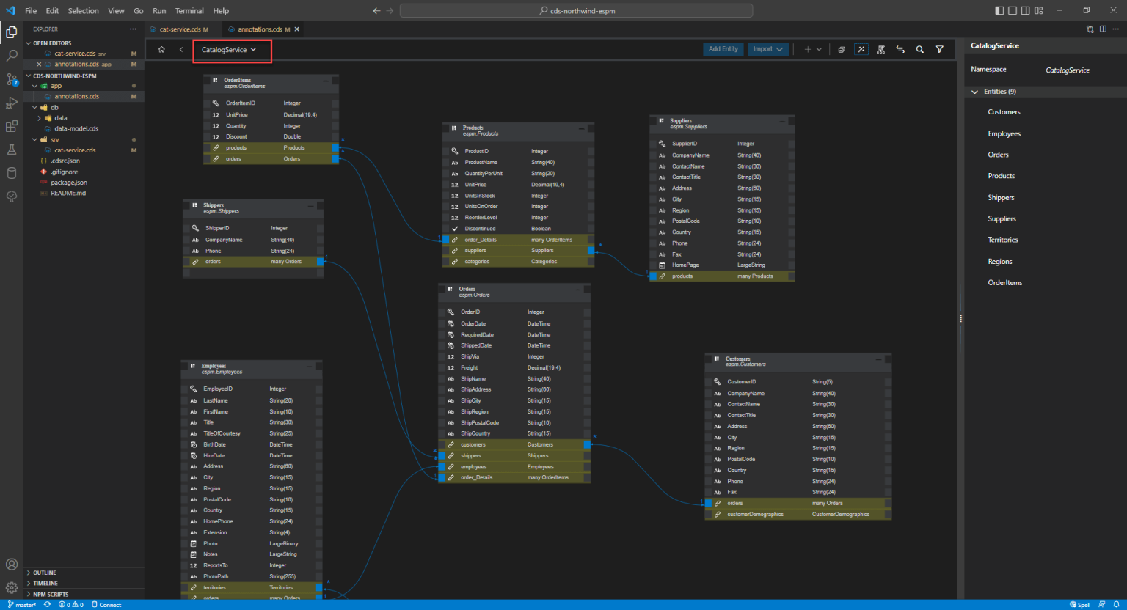The image size is (1127, 610).
Task: Open Extensions view in the activity bar
Action: coord(11,126)
